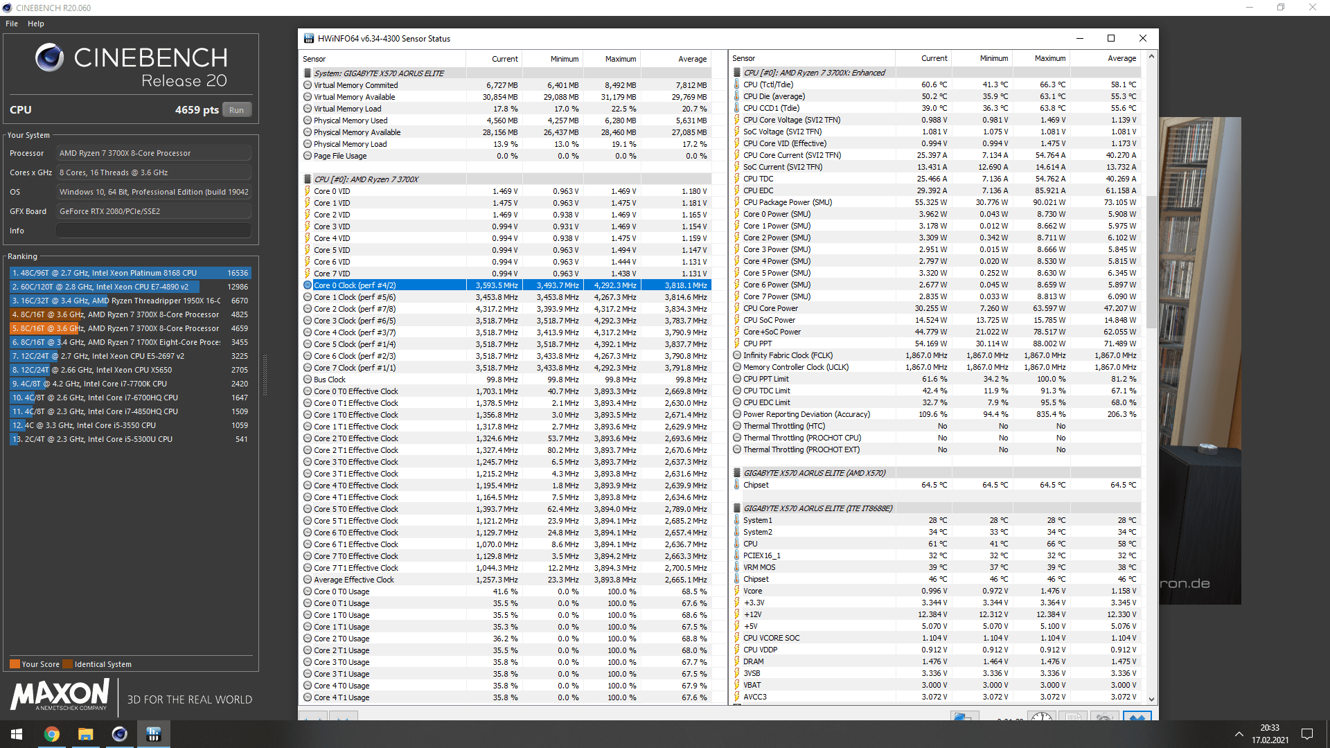Viewport: 1330px width, 748px height.
Task: Select the Average Effective Clock row
Action: click(506, 580)
